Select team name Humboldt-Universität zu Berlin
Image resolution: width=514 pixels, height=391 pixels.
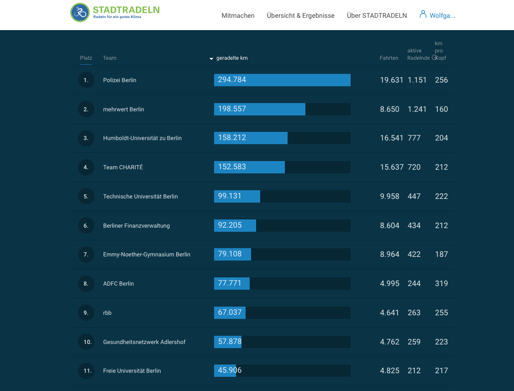[142, 138]
